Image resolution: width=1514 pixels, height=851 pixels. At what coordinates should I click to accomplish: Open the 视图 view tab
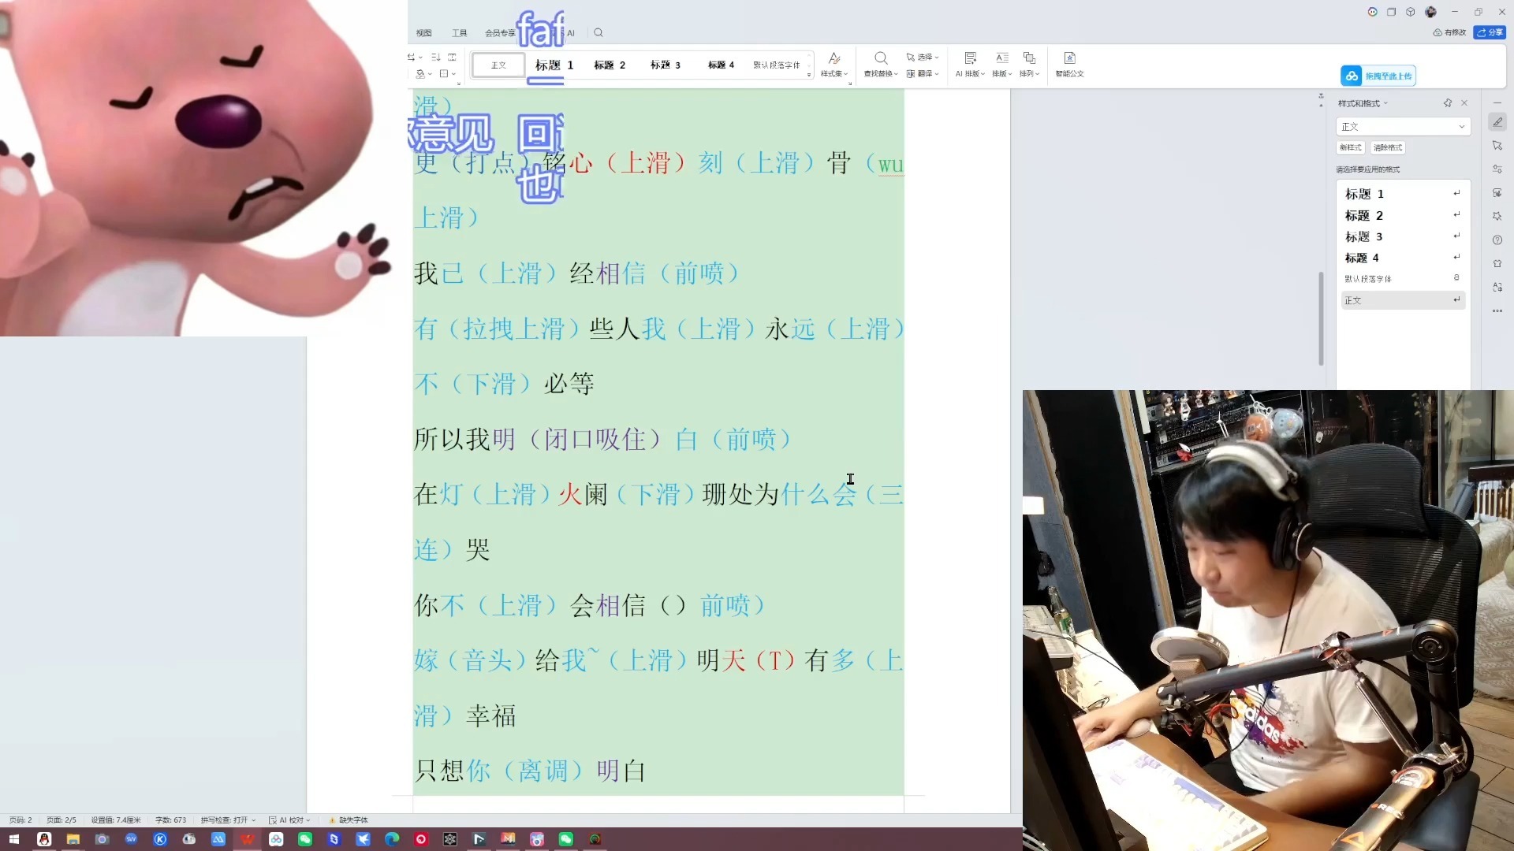(x=424, y=33)
